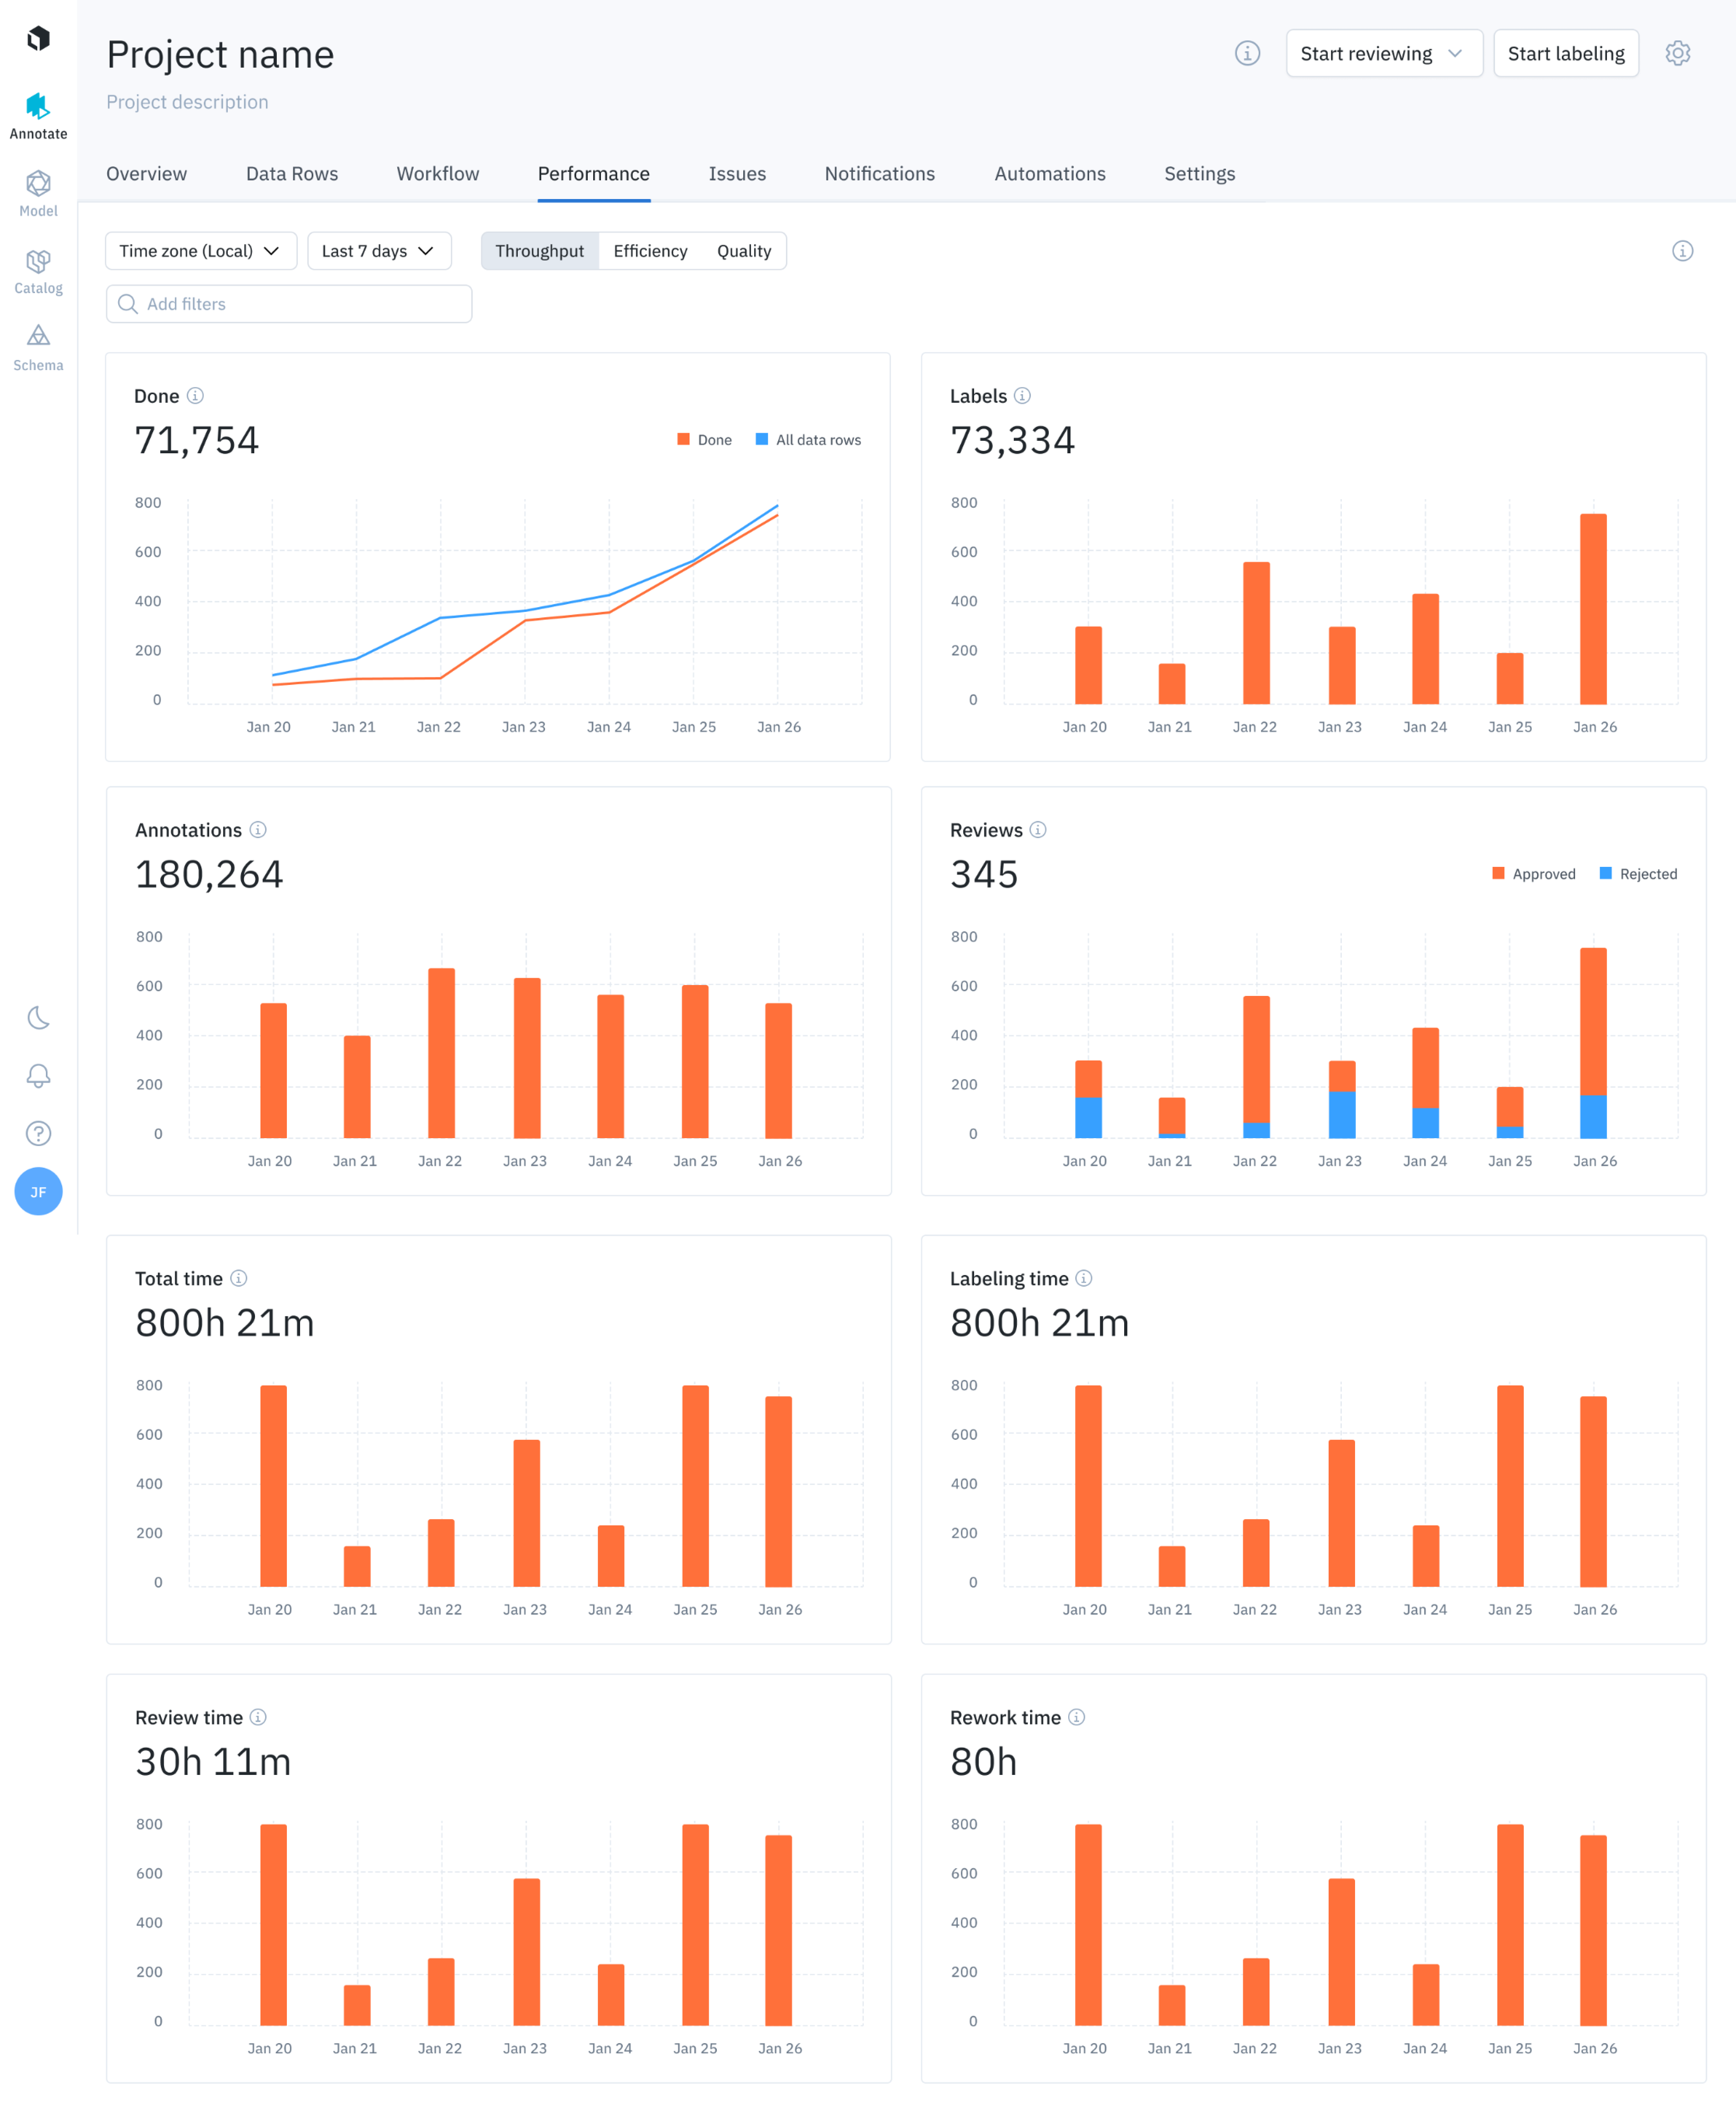
Task: Click the Jan 25 bar in Labeling time chart
Action: (1510, 1486)
